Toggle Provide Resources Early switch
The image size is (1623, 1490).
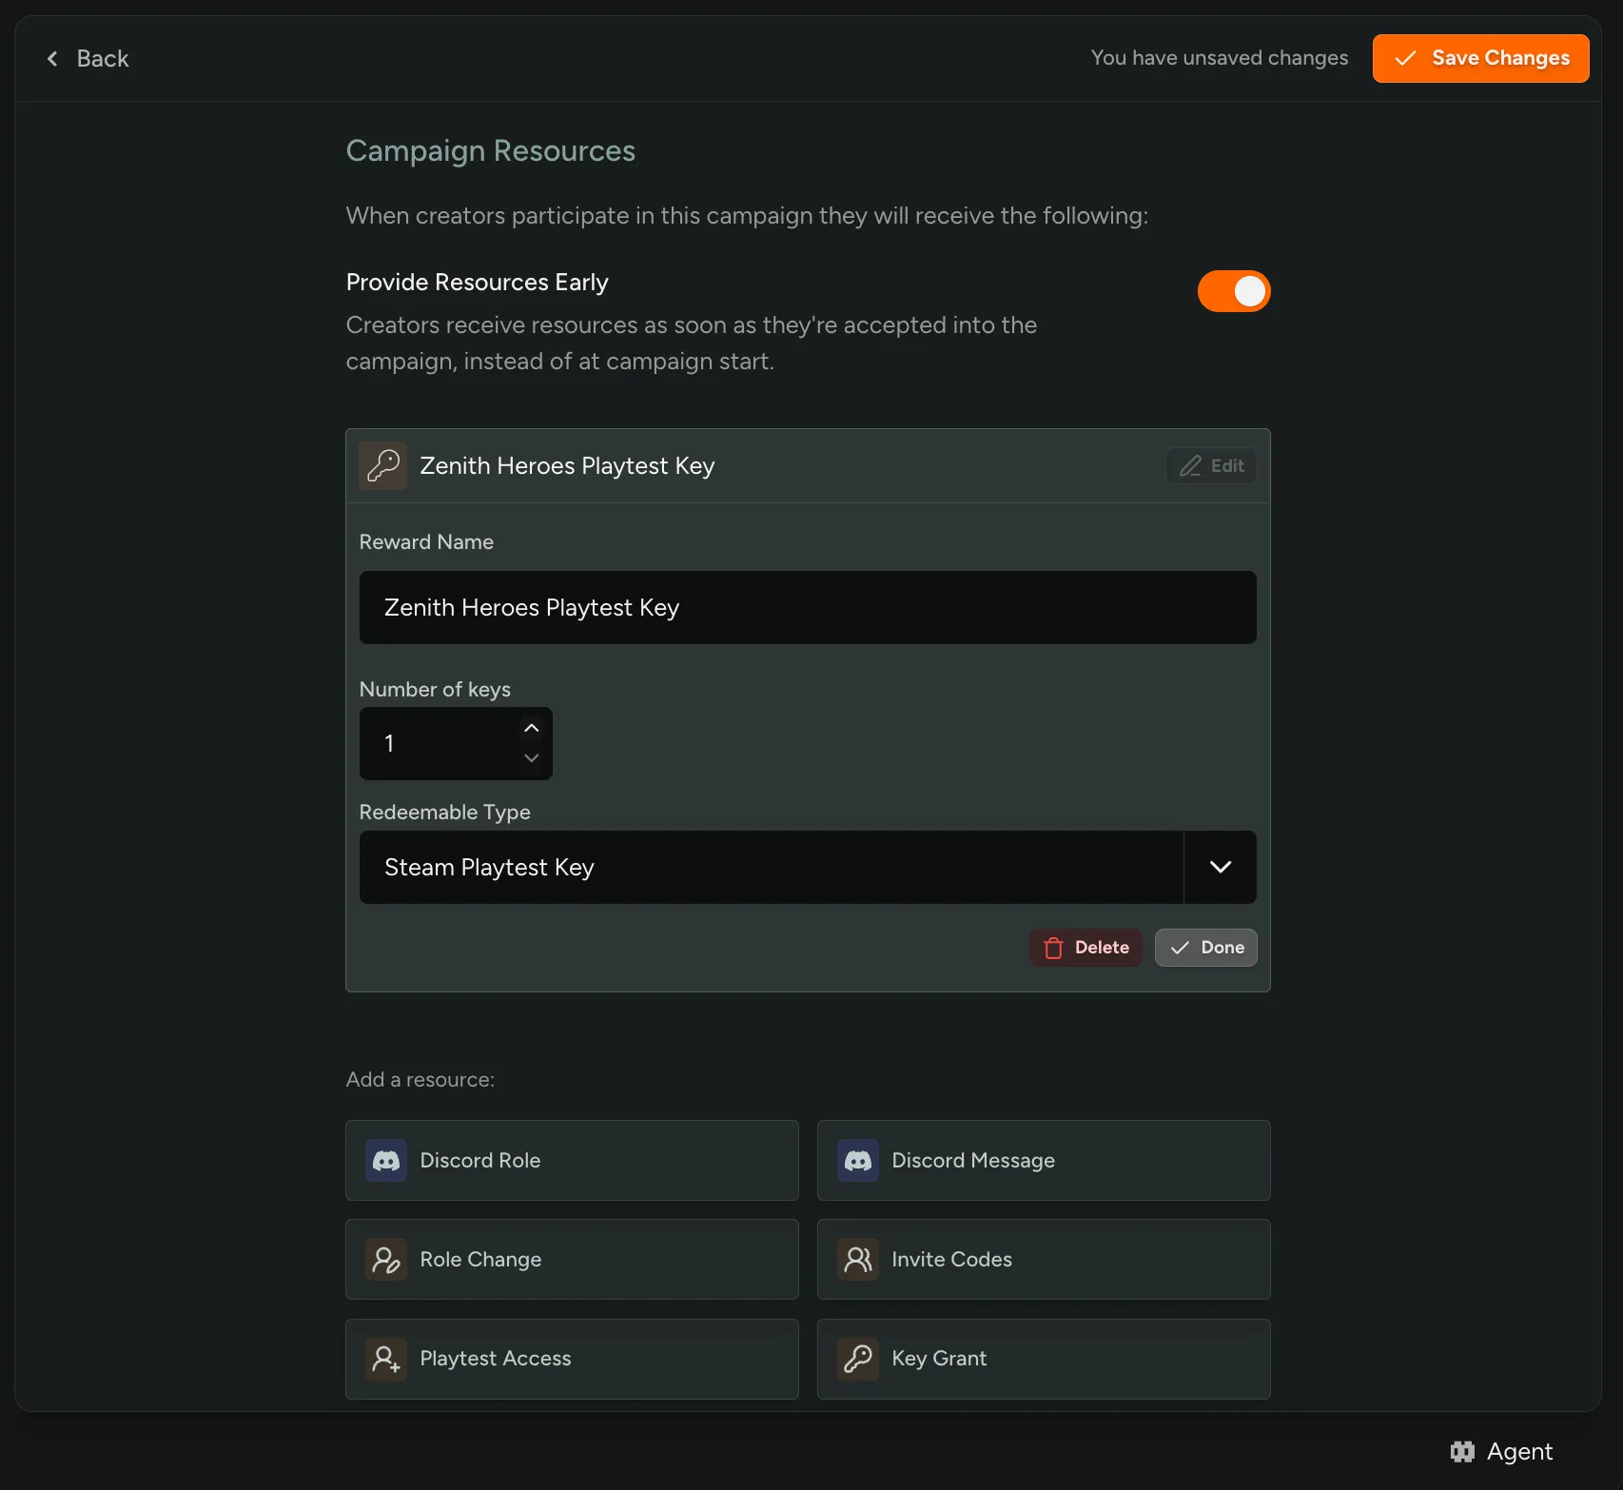(1234, 291)
